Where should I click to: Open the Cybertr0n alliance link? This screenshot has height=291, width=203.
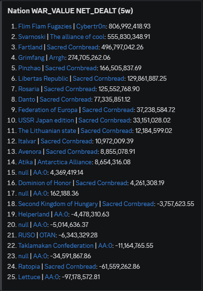[91, 27]
